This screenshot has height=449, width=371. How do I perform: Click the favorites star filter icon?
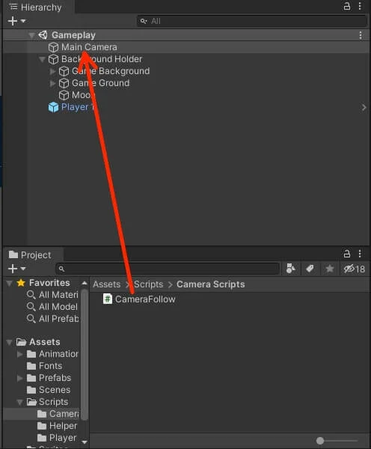pos(330,269)
